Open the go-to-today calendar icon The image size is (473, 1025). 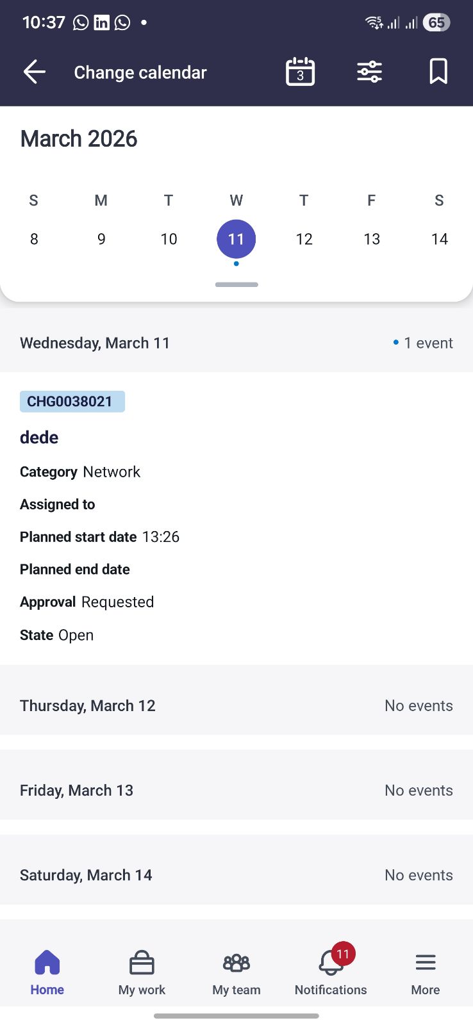(300, 72)
